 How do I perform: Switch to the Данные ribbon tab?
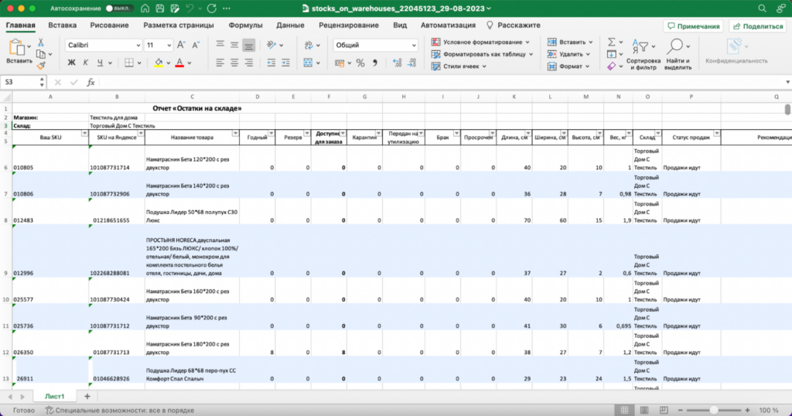(x=290, y=26)
